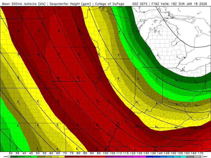
Task: Click the "60" legend value
Action: pos(51,153)
